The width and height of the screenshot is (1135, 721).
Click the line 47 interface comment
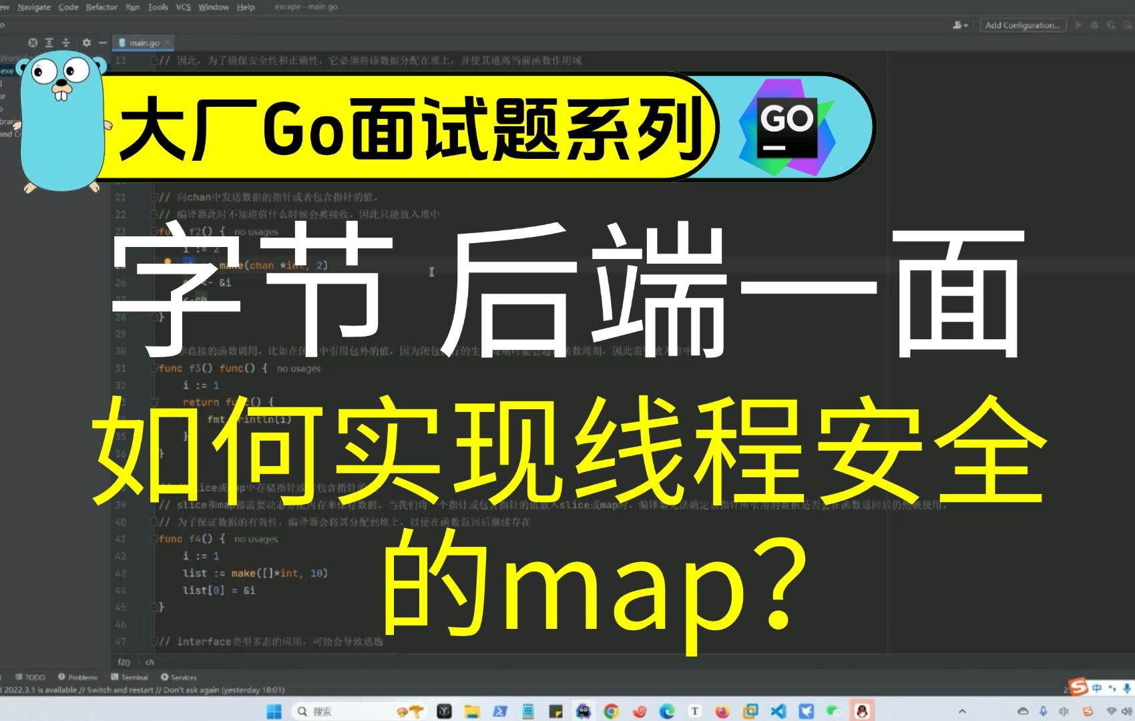271,642
